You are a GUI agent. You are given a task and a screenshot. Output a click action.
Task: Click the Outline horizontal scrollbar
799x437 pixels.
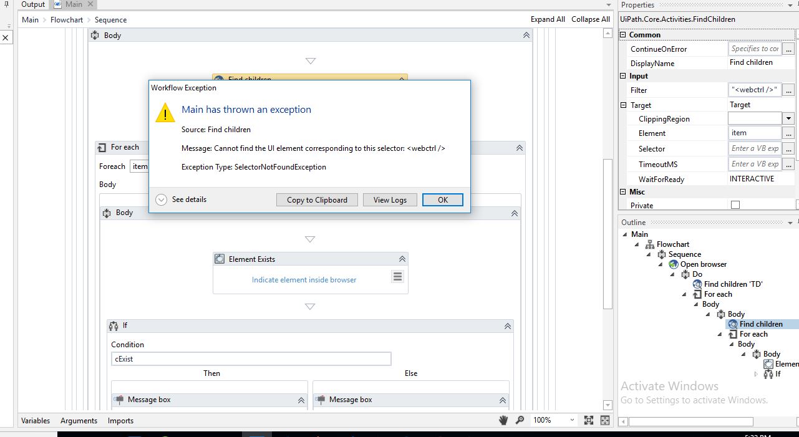click(690, 422)
